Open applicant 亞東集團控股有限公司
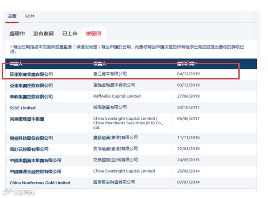 click(31, 85)
